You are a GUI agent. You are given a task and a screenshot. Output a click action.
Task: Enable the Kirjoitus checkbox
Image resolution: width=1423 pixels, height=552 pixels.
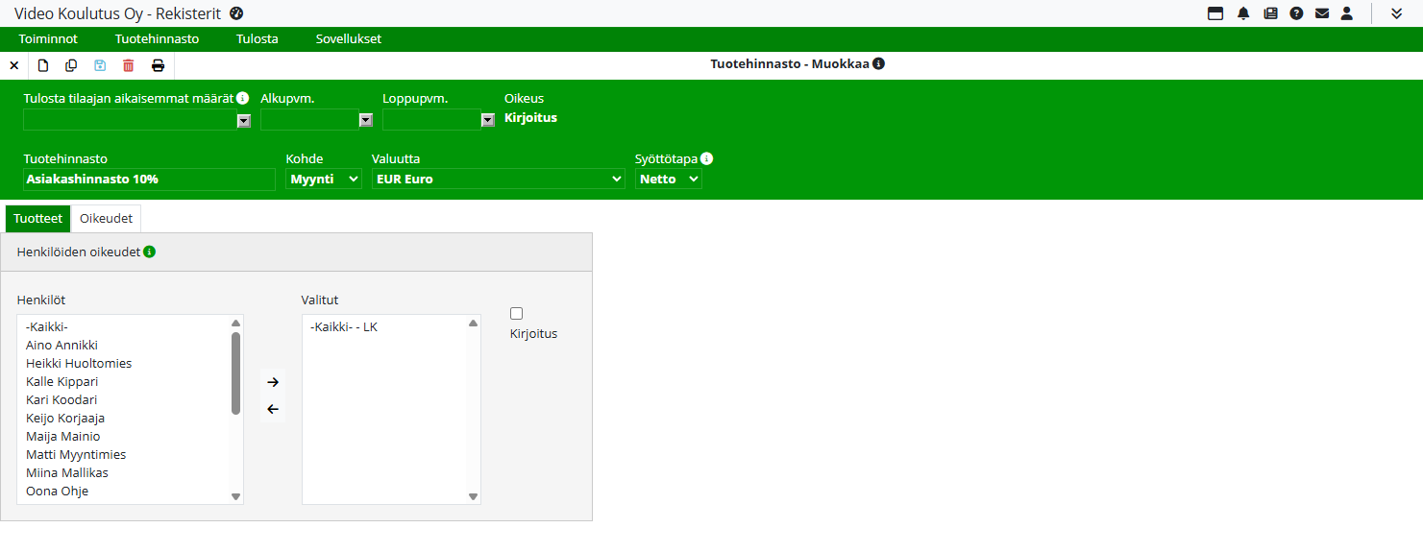click(x=517, y=314)
